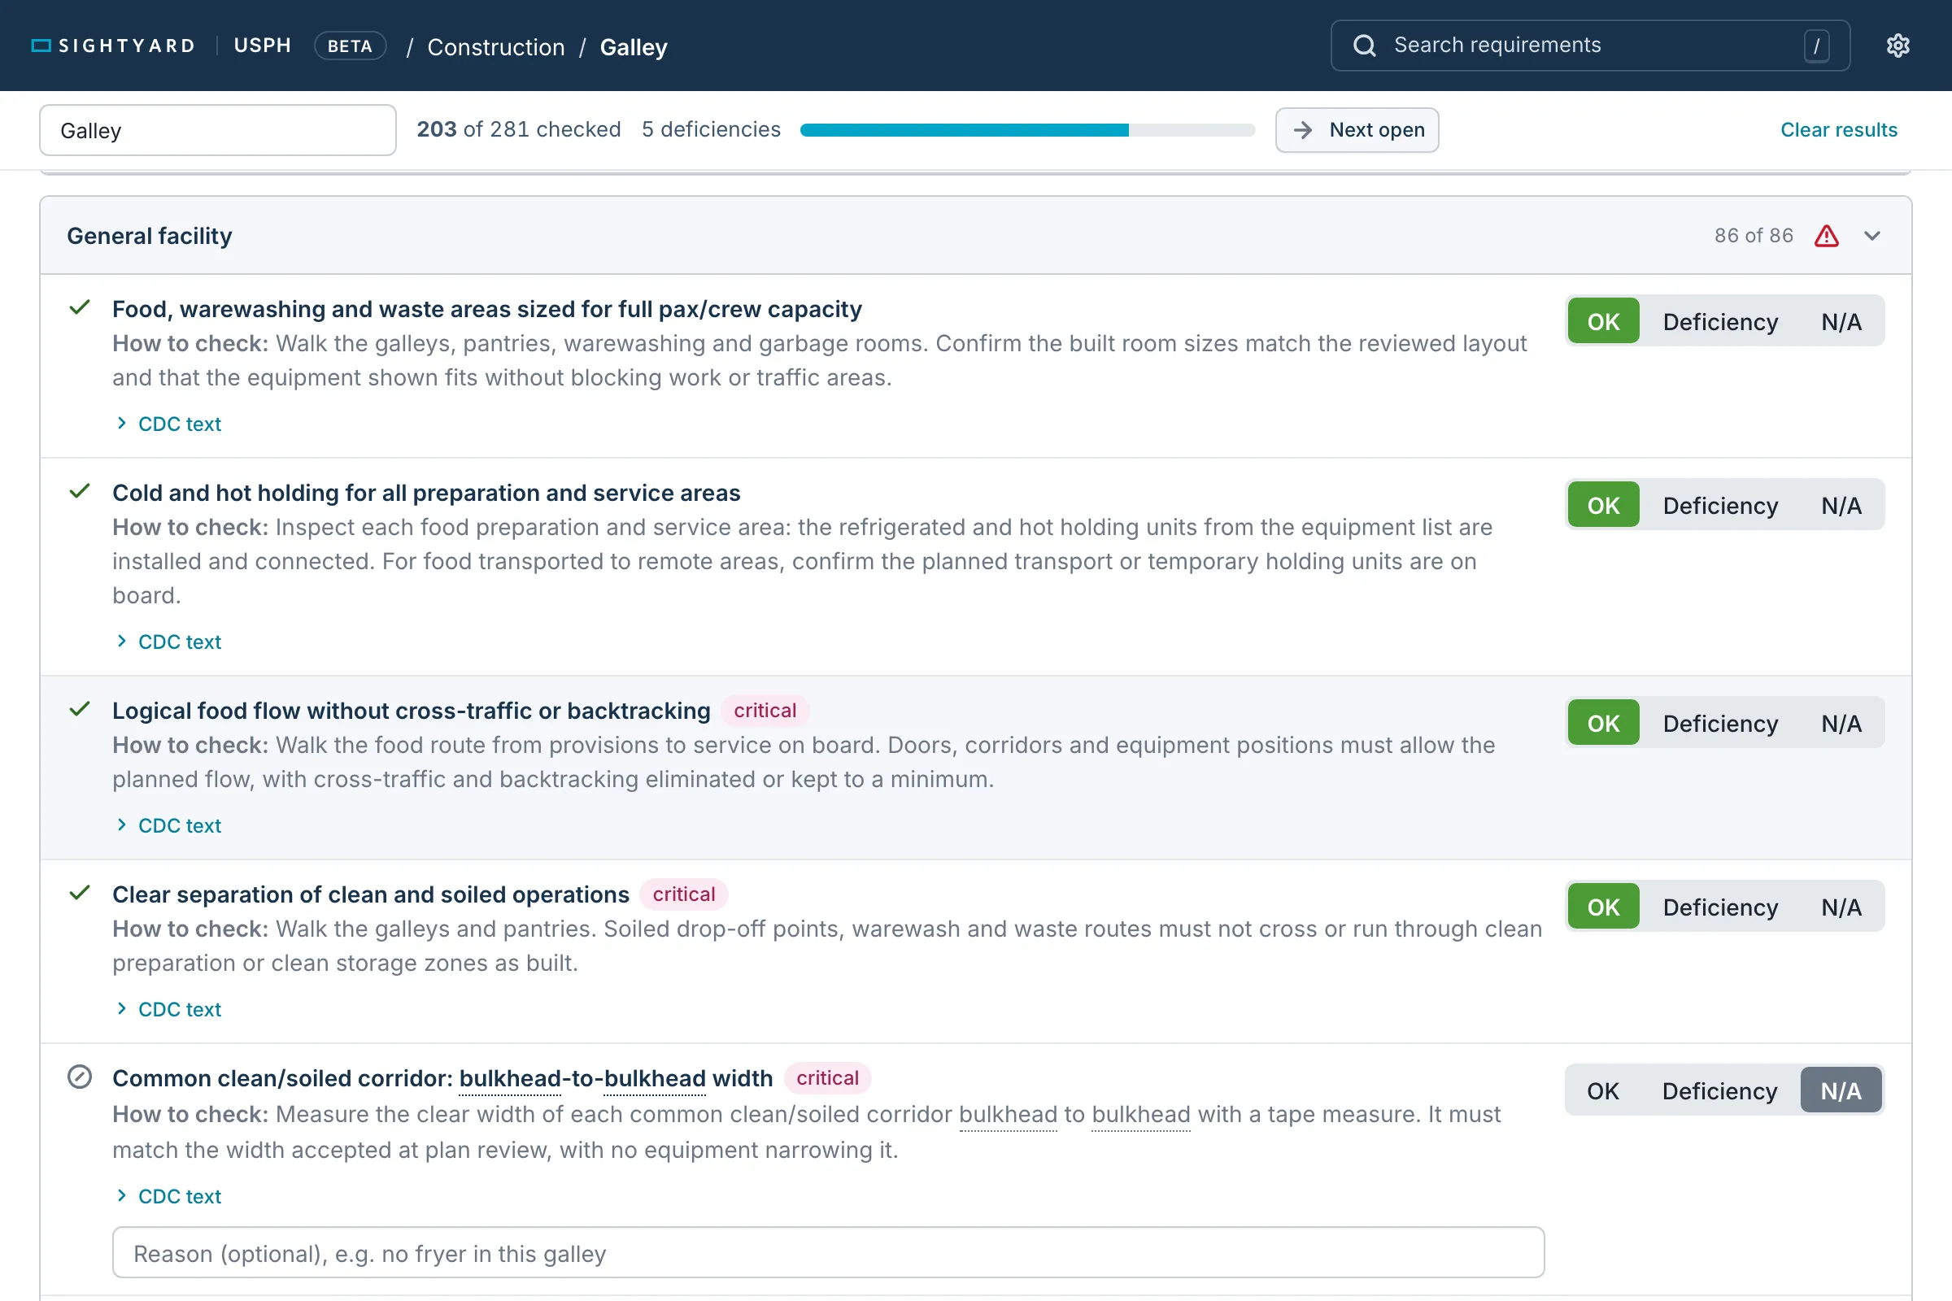Image resolution: width=1952 pixels, height=1301 pixels.
Task: Click the N/A circle-slash status icon on corridor row
Action: point(80,1077)
